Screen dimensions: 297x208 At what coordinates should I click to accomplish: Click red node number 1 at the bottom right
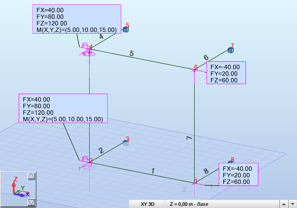tap(196, 181)
